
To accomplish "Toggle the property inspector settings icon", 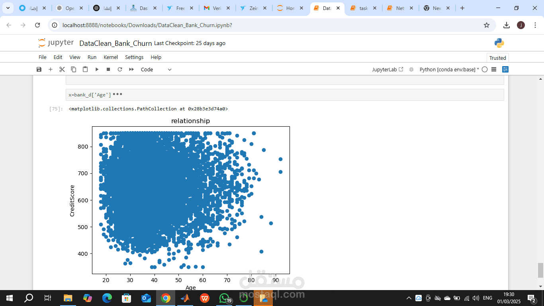I will click(x=505, y=69).
